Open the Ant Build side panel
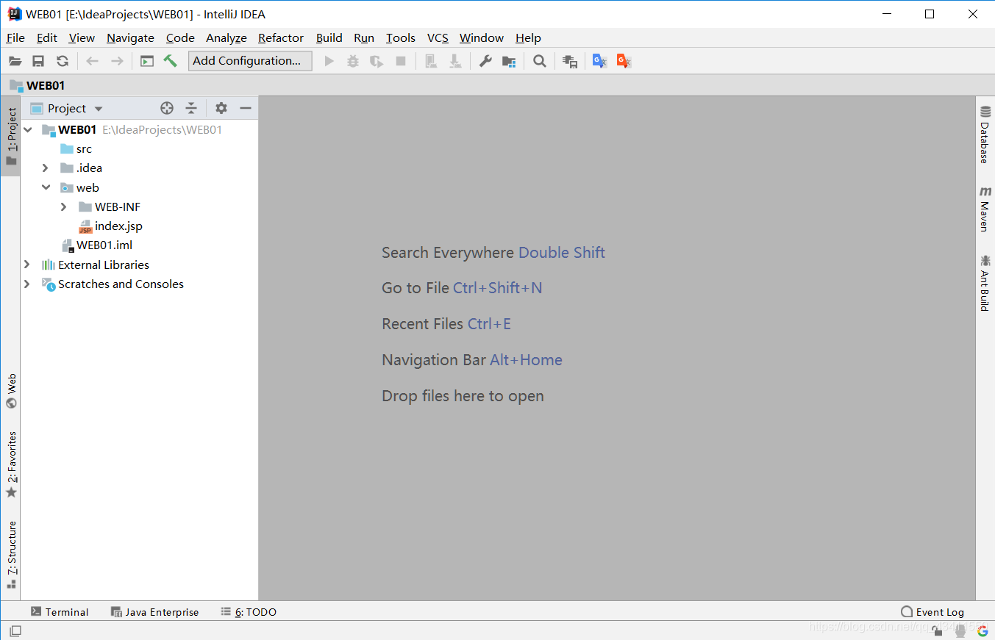 tap(985, 283)
